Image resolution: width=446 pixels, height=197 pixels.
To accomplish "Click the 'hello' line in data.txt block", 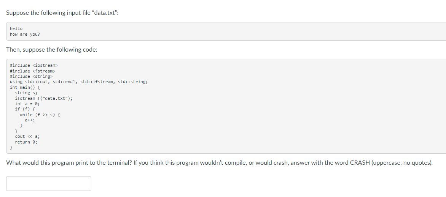I will pos(16,29).
